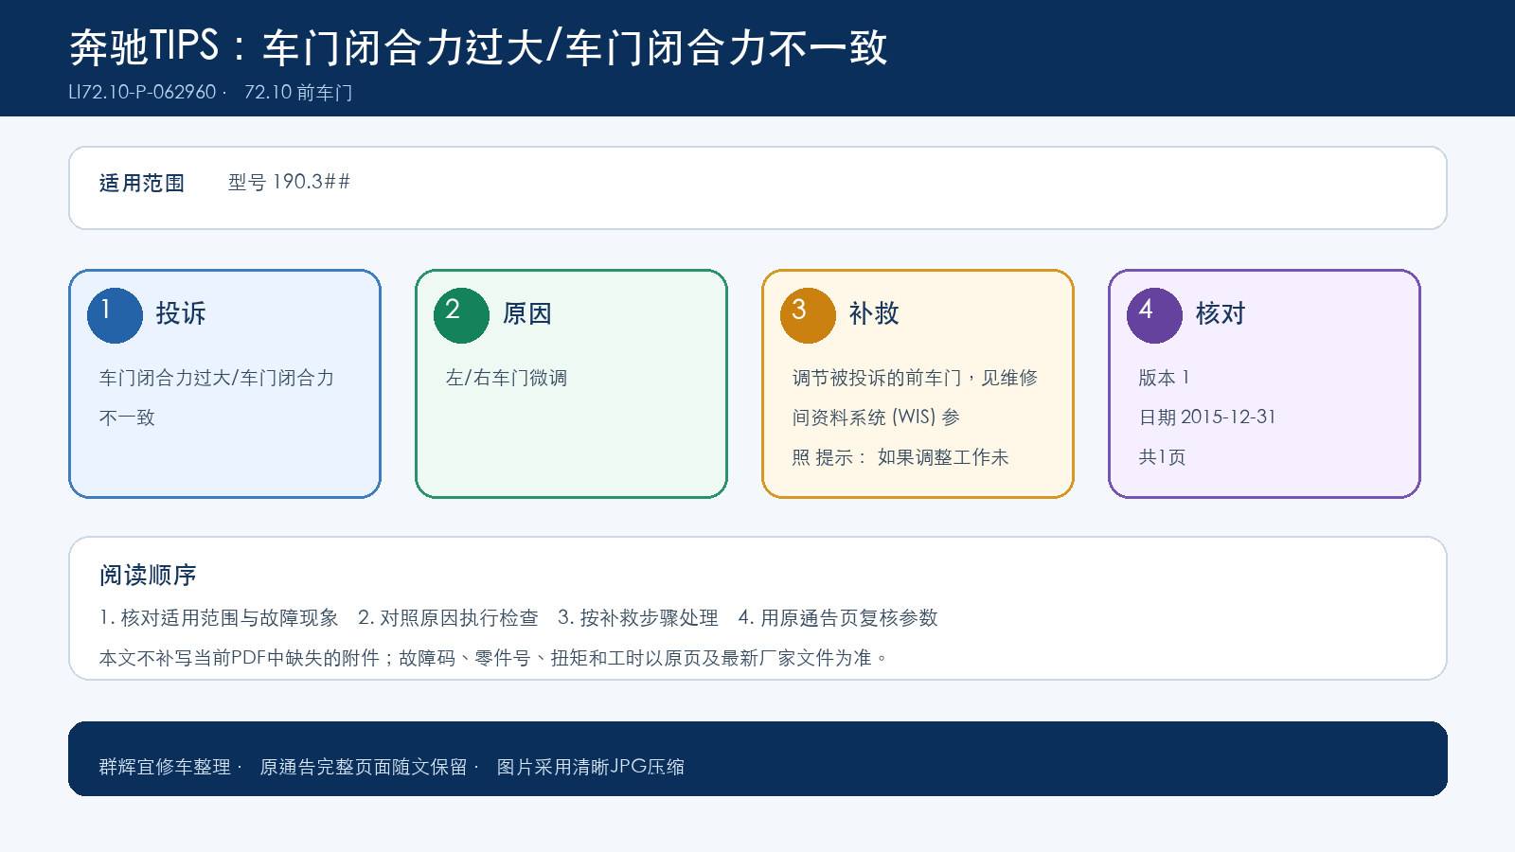Click the 适用范围 label

point(142,183)
